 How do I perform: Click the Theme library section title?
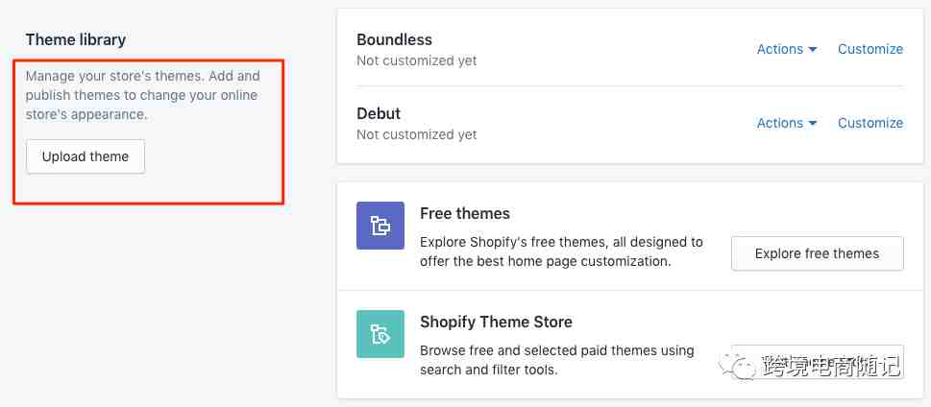(x=75, y=39)
